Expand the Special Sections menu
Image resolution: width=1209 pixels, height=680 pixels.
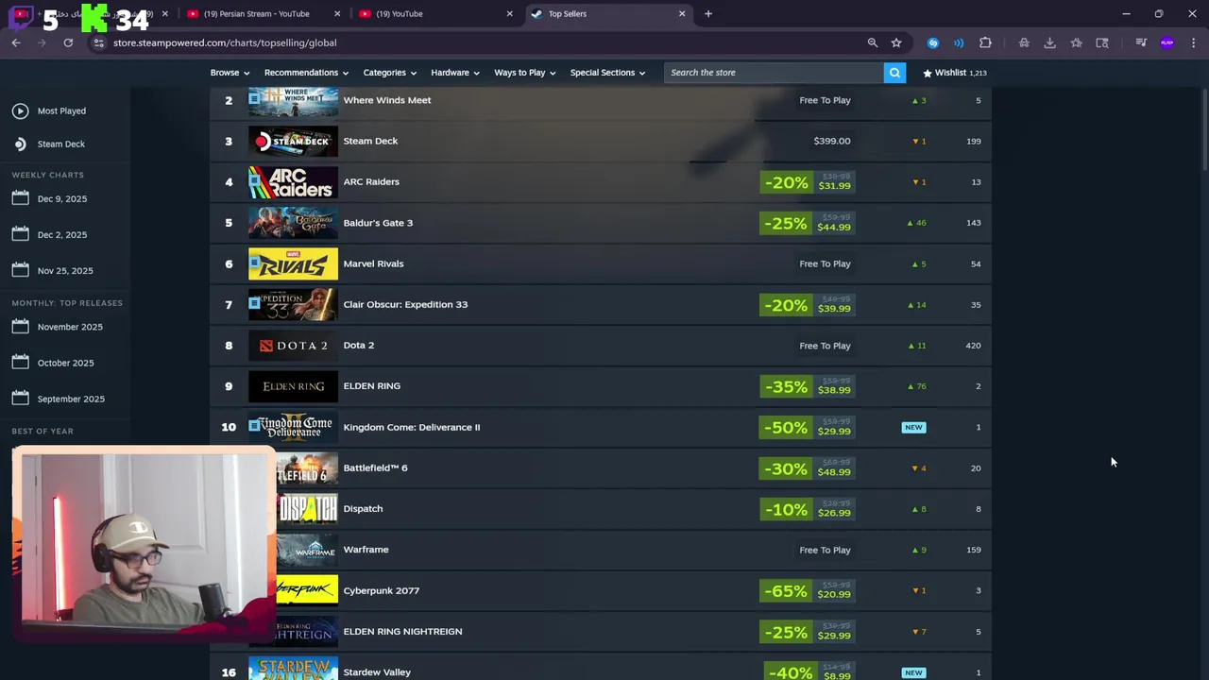[607, 73]
